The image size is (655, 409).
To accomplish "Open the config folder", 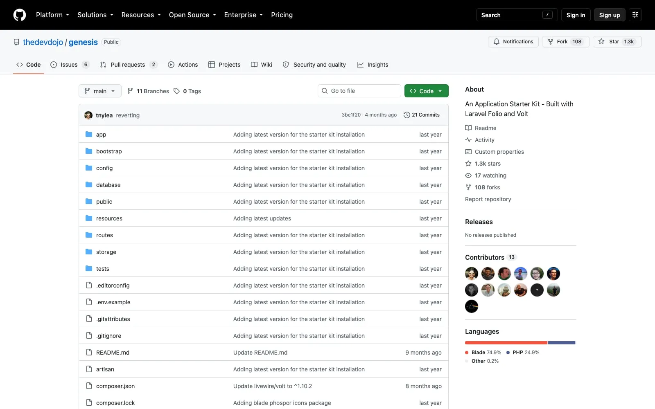I will coord(104,168).
